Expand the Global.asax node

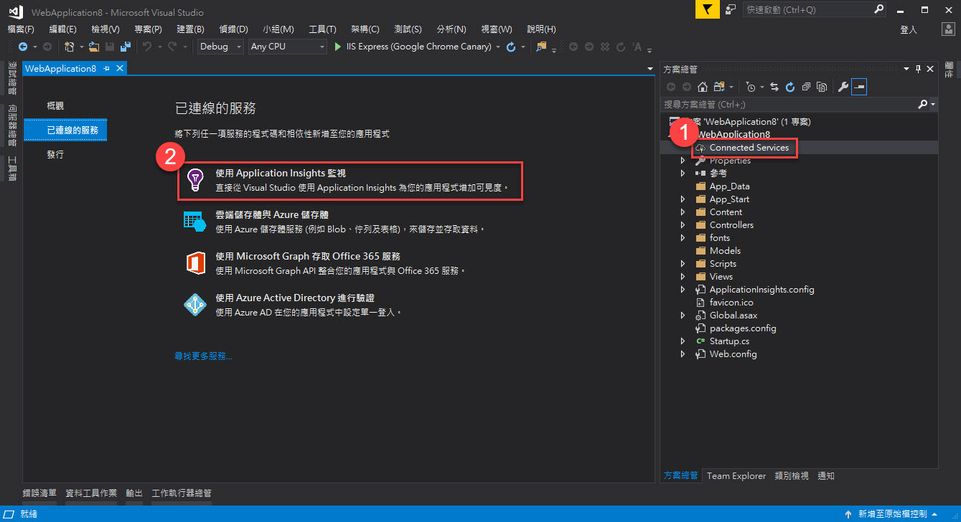pos(683,315)
